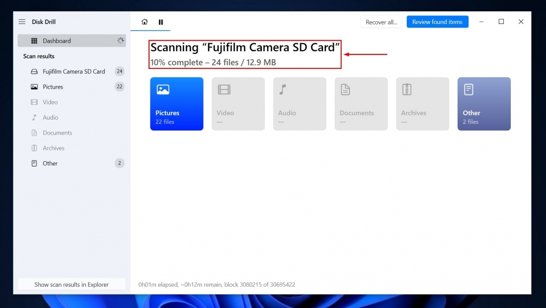Click the 24 file count badge

pos(120,71)
